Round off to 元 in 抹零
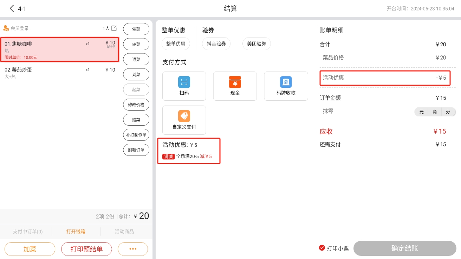The width and height of the screenshot is (461, 259). (x=421, y=112)
